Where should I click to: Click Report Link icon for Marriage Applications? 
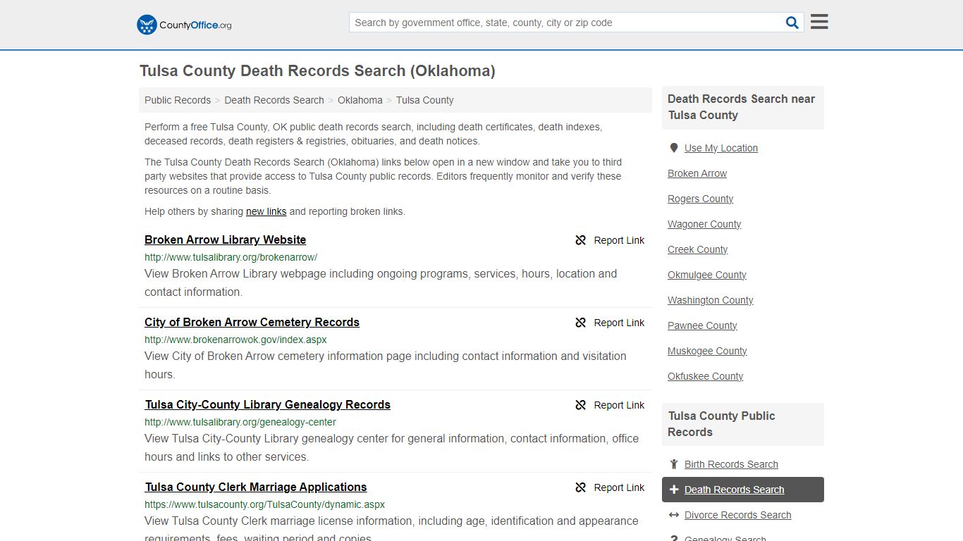pos(581,487)
